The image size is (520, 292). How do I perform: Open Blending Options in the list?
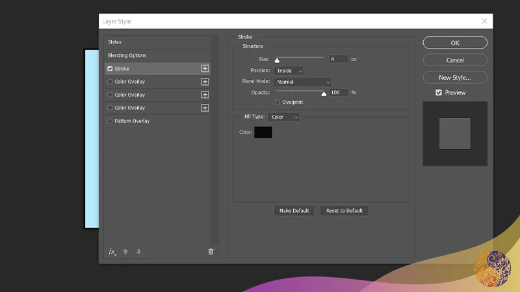127,55
